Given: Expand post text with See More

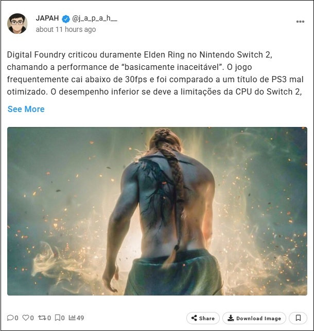Looking at the screenshot, I should 26,109.
